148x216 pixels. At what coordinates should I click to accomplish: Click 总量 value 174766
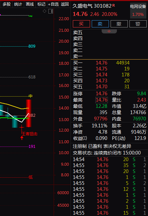138,112
